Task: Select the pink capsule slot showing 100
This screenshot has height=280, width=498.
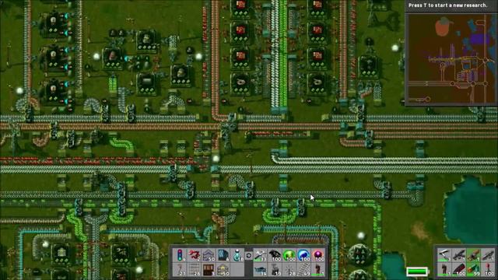Action: pyautogui.click(x=318, y=255)
